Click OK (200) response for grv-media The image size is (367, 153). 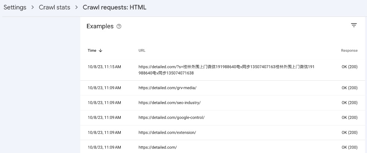[349, 88]
